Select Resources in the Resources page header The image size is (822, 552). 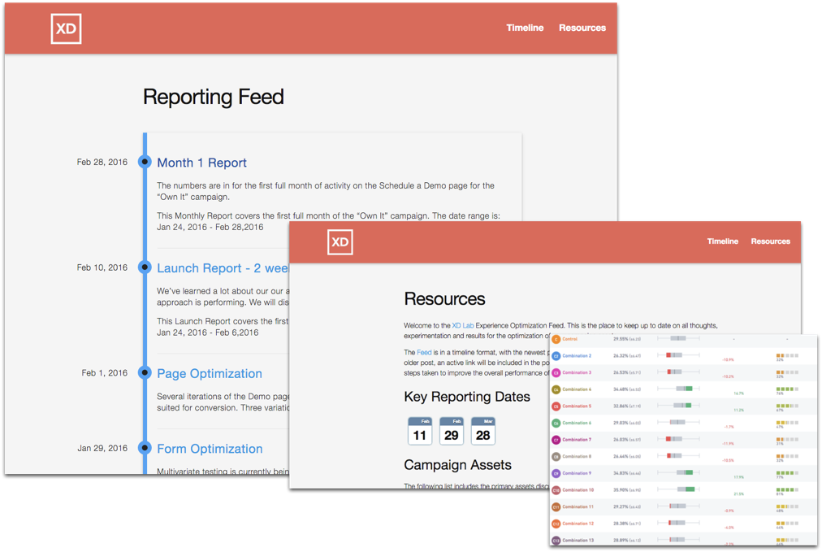[x=770, y=241]
